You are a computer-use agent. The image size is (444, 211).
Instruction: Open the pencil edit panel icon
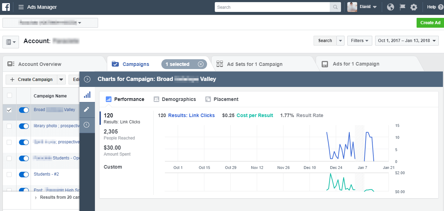tap(87, 109)
